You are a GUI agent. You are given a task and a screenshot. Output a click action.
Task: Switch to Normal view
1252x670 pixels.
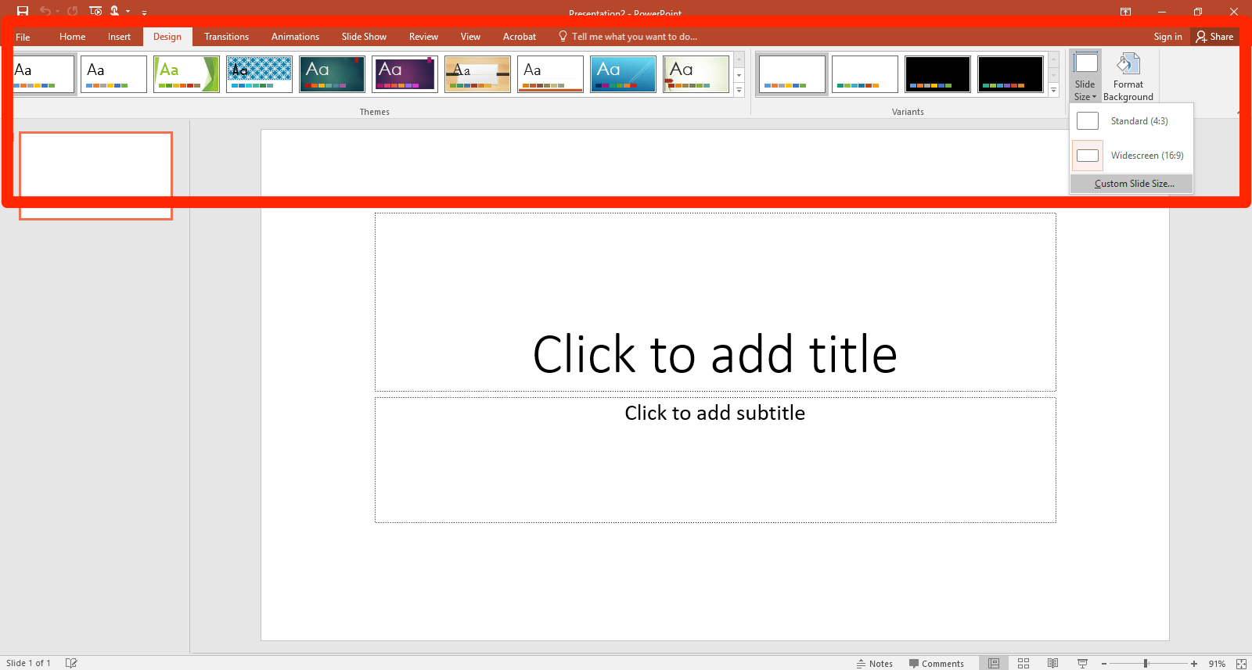tap(994, 663)
